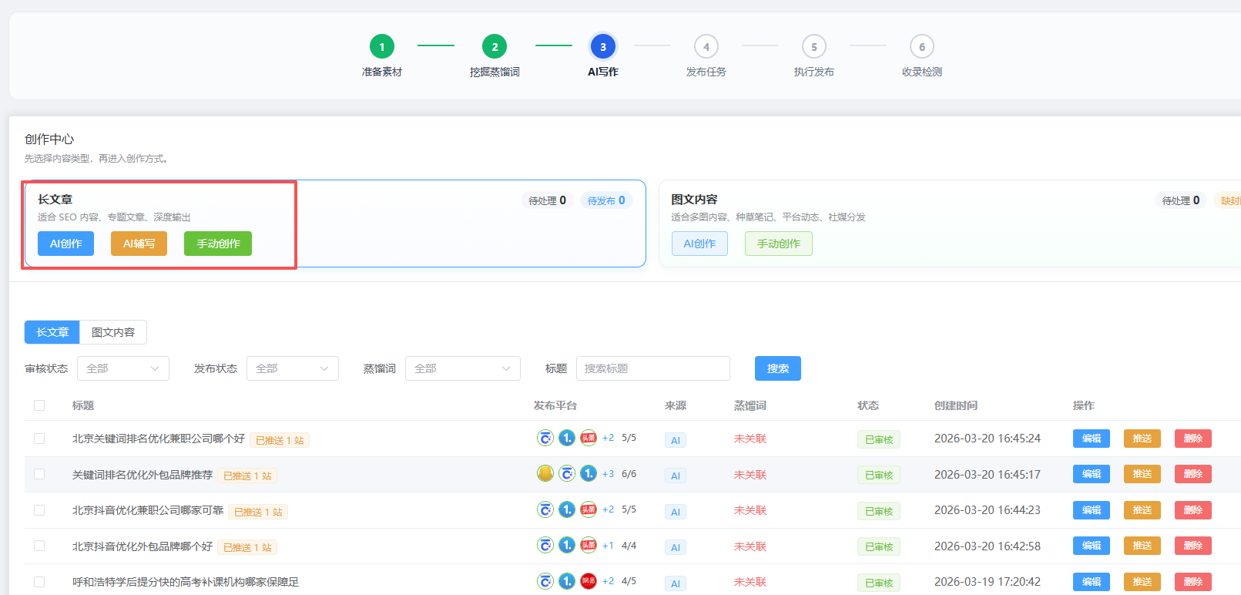Screen dimensions: 1241x595
Task: Click 手动创作 button under 长文章
Action: [218, 244]
